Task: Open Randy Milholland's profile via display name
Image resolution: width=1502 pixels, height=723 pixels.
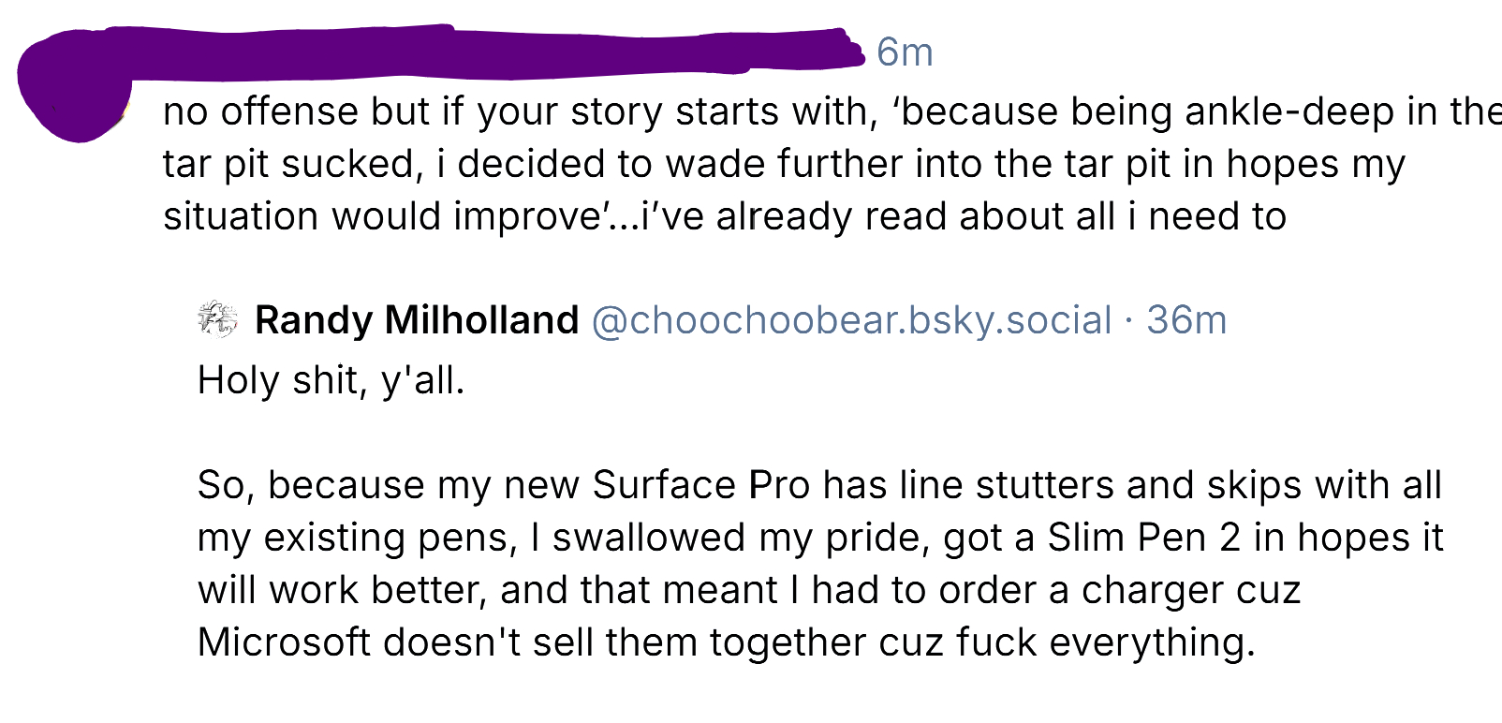Action: tap(417, 320)
